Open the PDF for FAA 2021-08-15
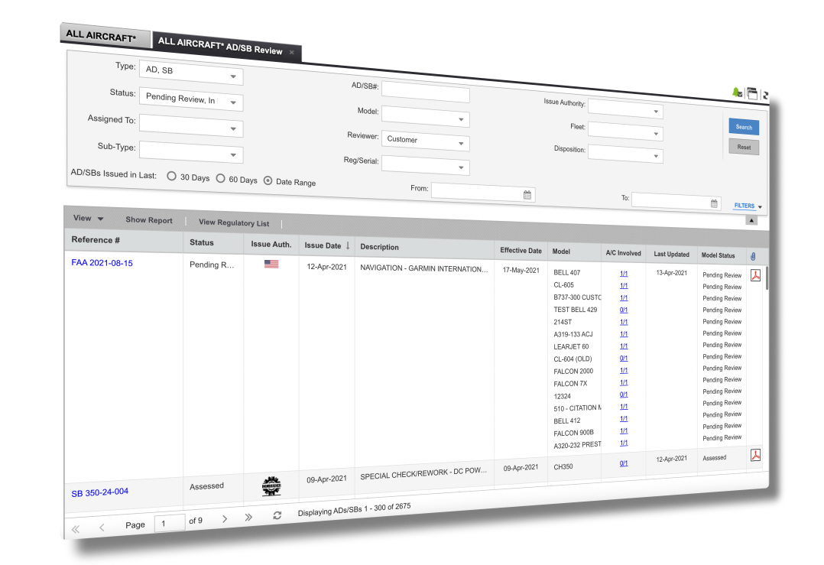Image resolution: width=824 pixels, height=565 pixels. tap(755, 276)
